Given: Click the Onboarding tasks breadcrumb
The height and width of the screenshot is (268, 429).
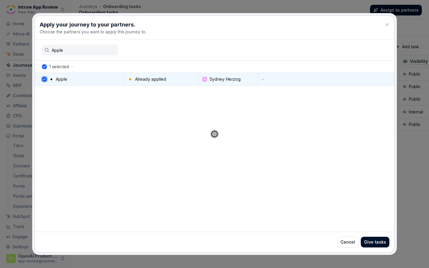Looking at the screenshot, I should pos(122,7).
